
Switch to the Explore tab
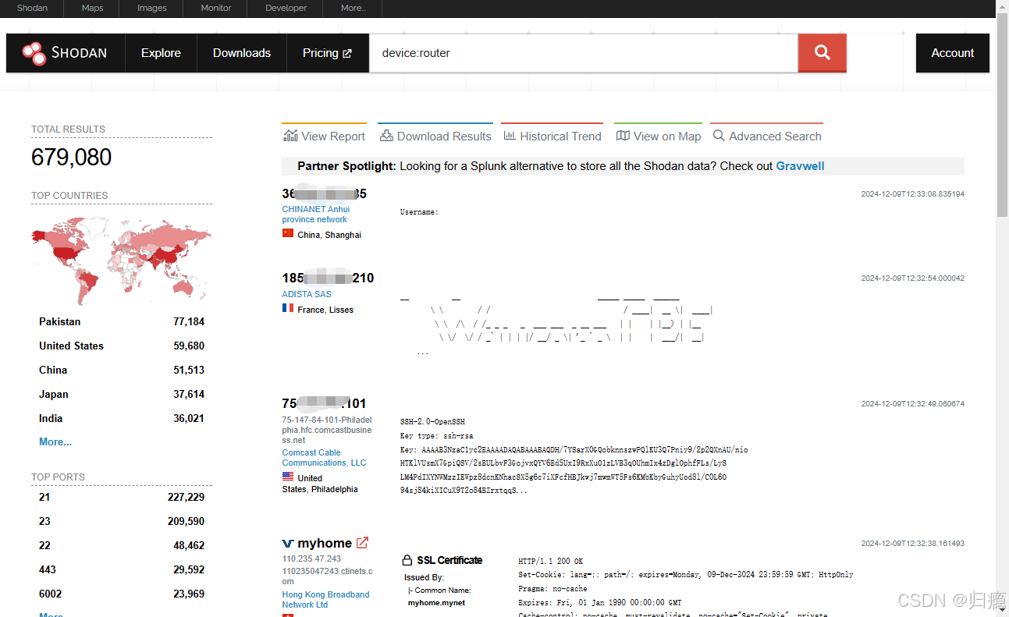point(161,53)
